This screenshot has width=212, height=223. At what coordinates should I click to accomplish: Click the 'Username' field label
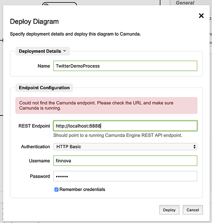tap(39, 161)
